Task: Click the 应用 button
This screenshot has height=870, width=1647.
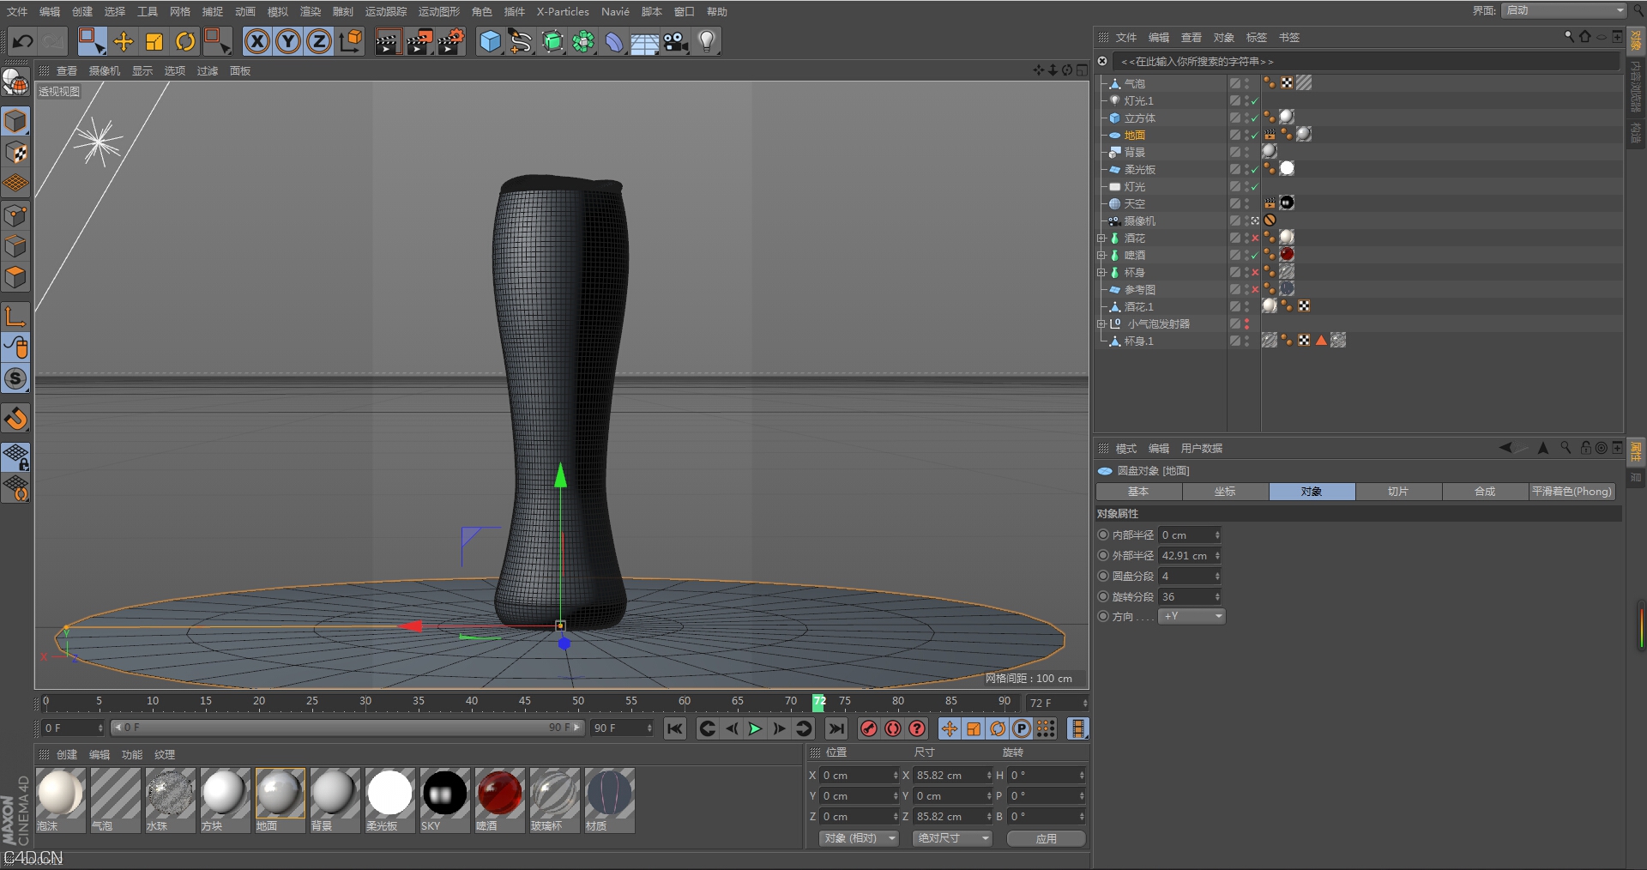Action: pyautogui.click(x=1046, y=838)
